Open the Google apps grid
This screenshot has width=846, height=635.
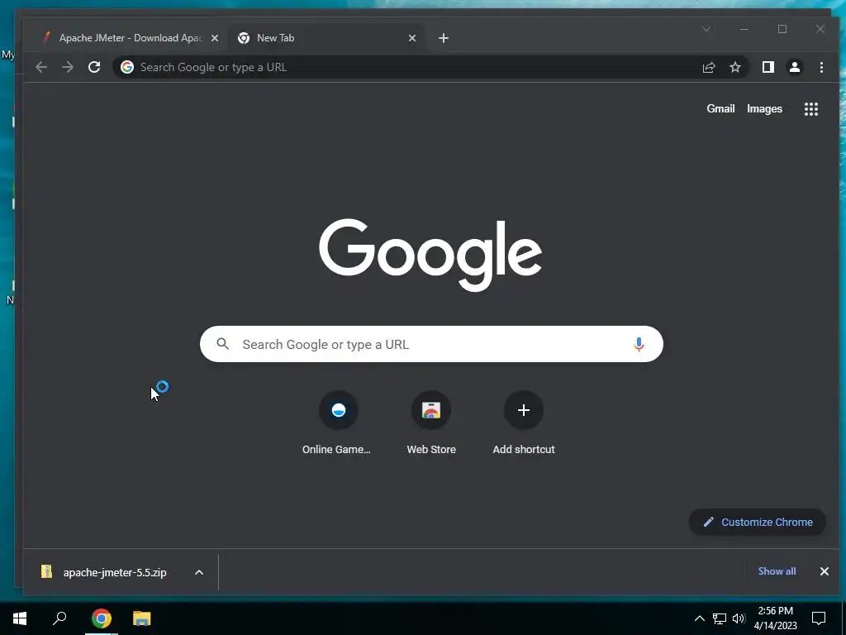pyautogui.click(x=811, y=109)
